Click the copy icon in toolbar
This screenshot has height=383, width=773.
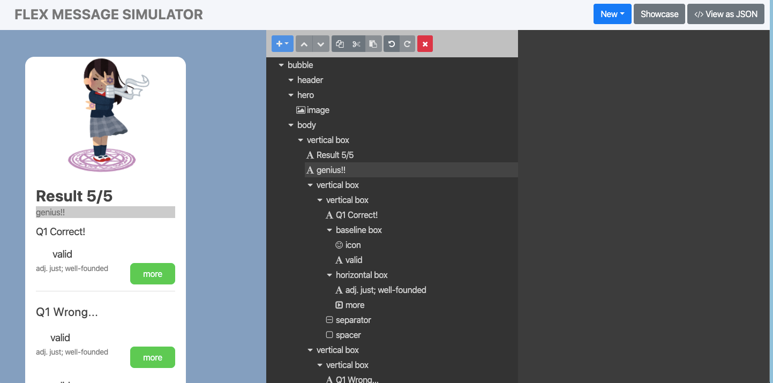340,44
